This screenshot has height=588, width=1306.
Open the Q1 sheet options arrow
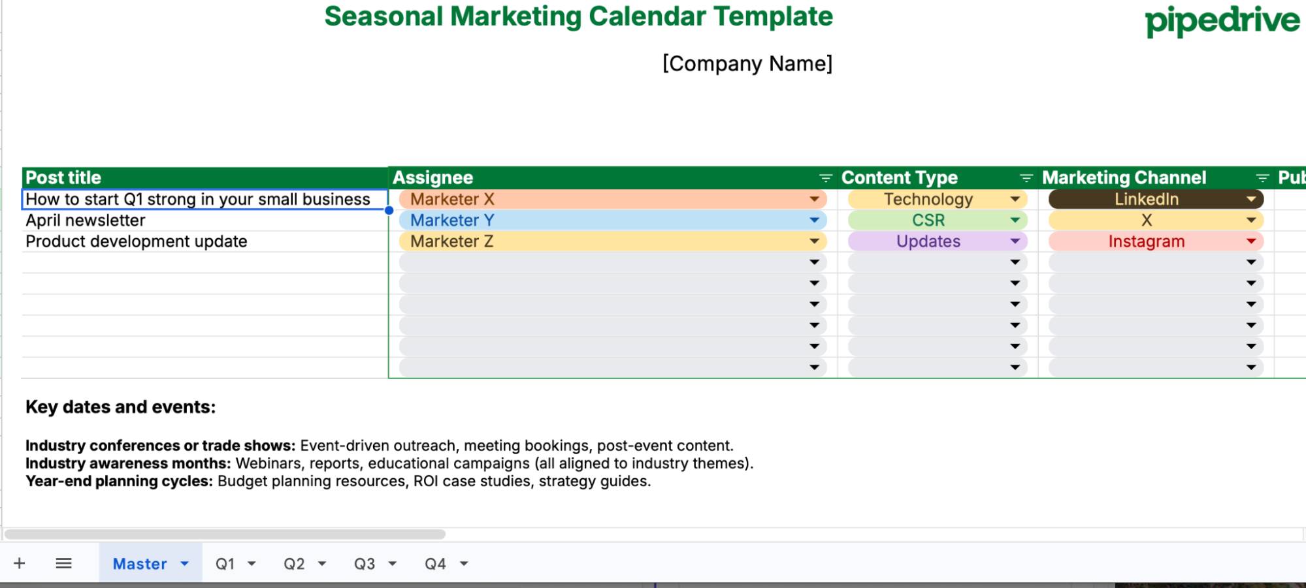click(252, 564)
